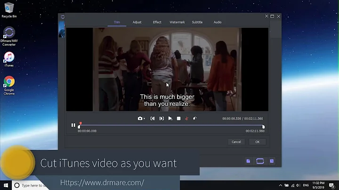Click the end time 00:02:11.560 under the timeline
Image resolution: width=339 pixels, height=190 pixels.
[x=255, y=131]
